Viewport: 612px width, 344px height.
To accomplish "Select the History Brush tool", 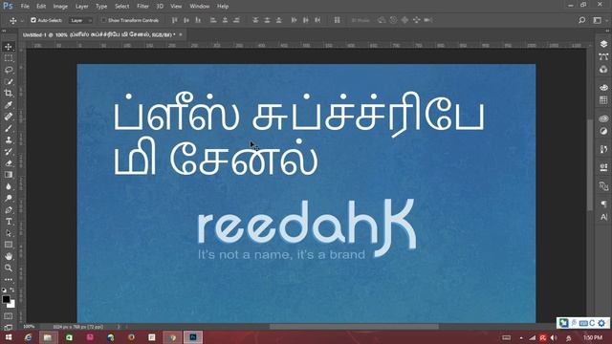I will (x=9, y=152).
